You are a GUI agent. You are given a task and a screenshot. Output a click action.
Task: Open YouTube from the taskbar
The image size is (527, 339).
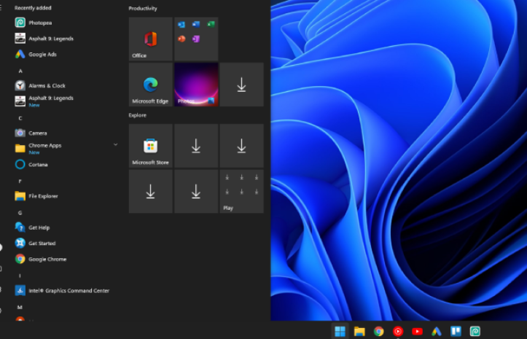click(417, 331)
